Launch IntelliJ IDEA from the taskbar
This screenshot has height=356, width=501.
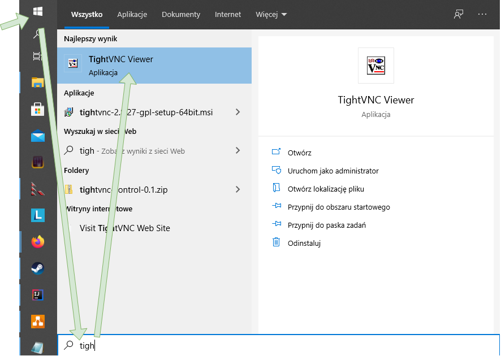click(x=38, y=294)
